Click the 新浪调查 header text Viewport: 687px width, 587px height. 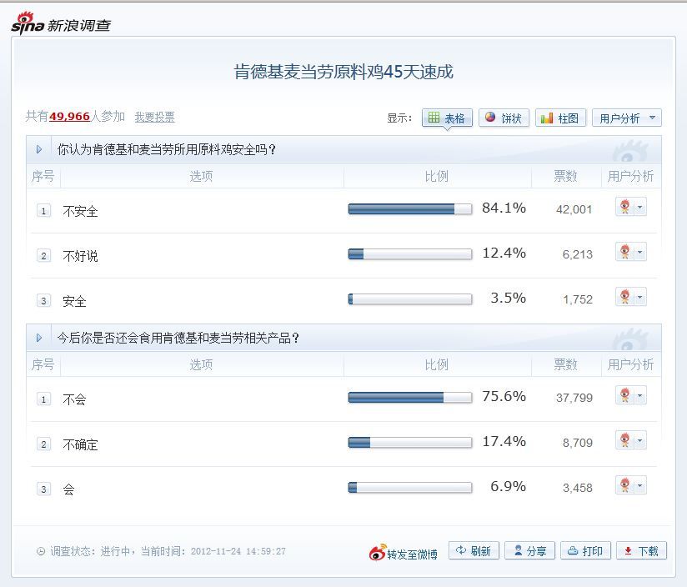[x=79, y=25]
